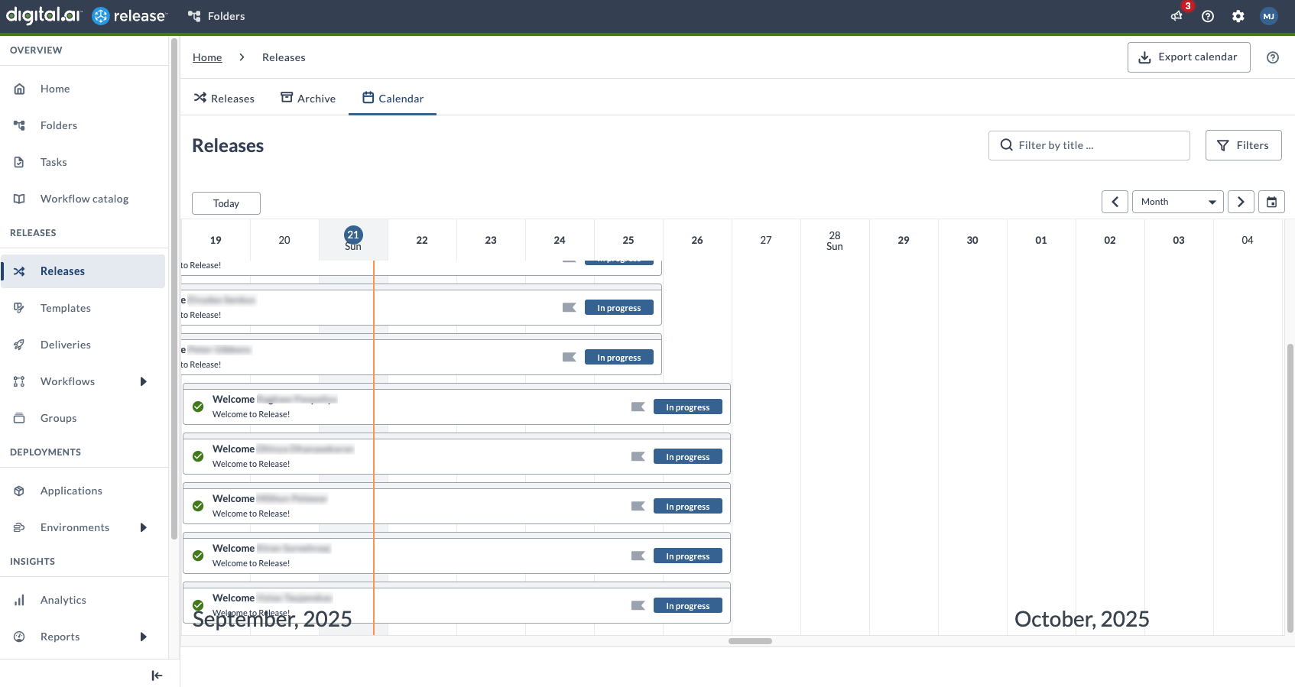
Task: Open the settings gear icon
Action: tap(1238, 16)
